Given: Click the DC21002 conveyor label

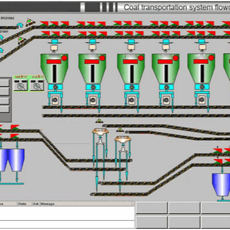Looking at the screenshot, I should pyautogui.click(x=7, y=18).
